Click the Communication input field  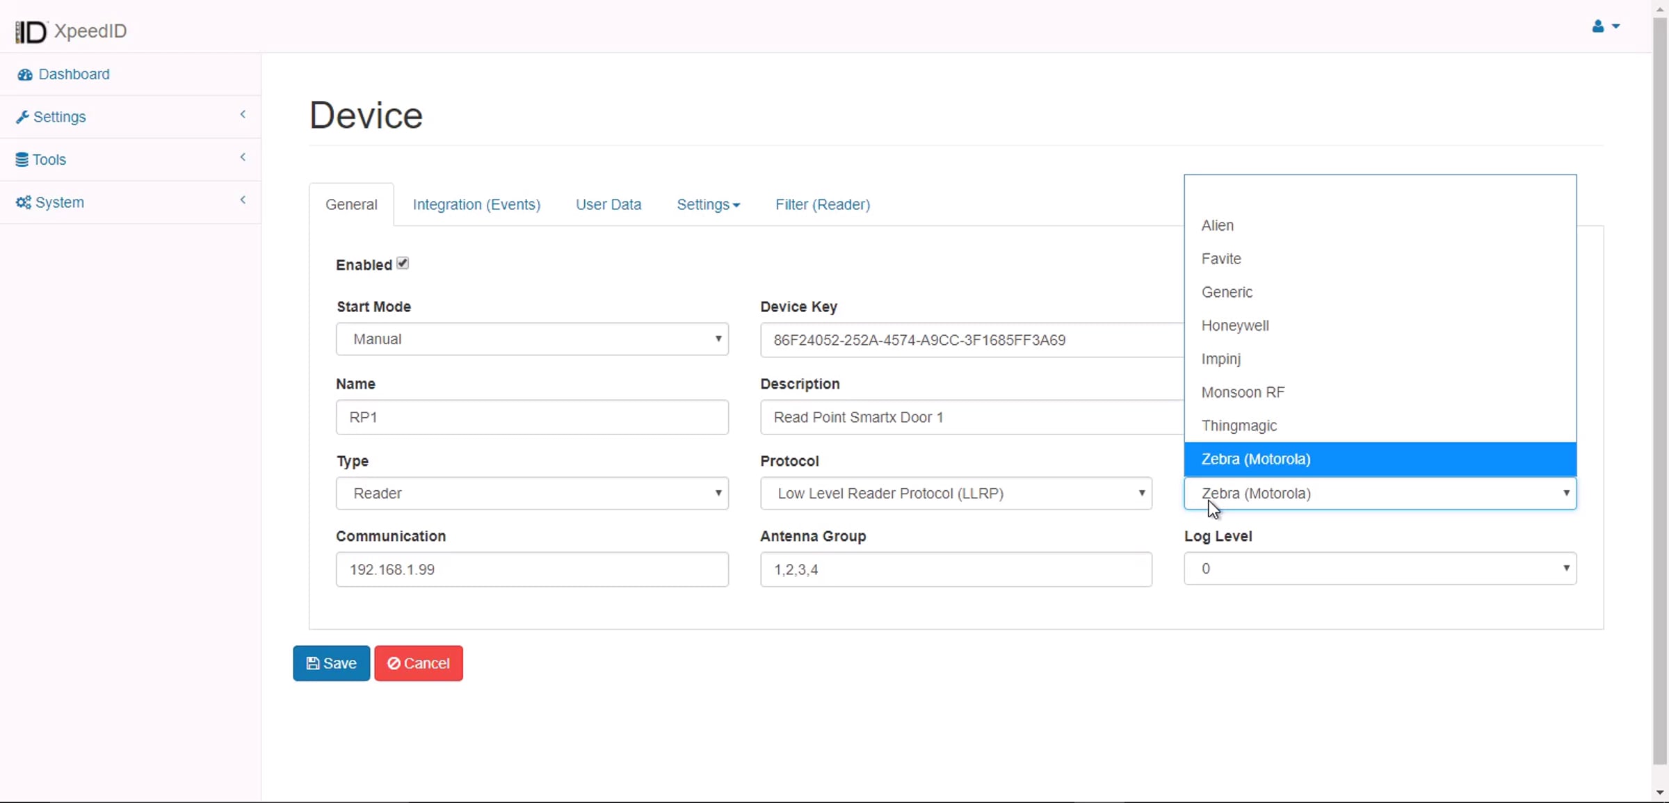pyautogui.click(x=532, y=569)
